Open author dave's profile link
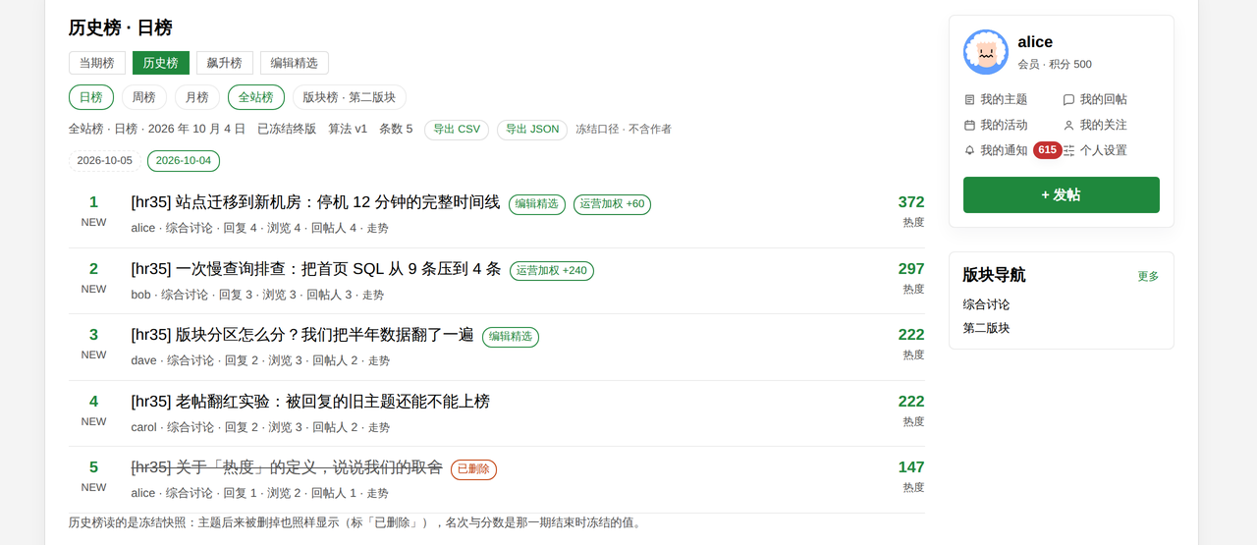This screenshot has height=545, width=1257. point(144,360)
